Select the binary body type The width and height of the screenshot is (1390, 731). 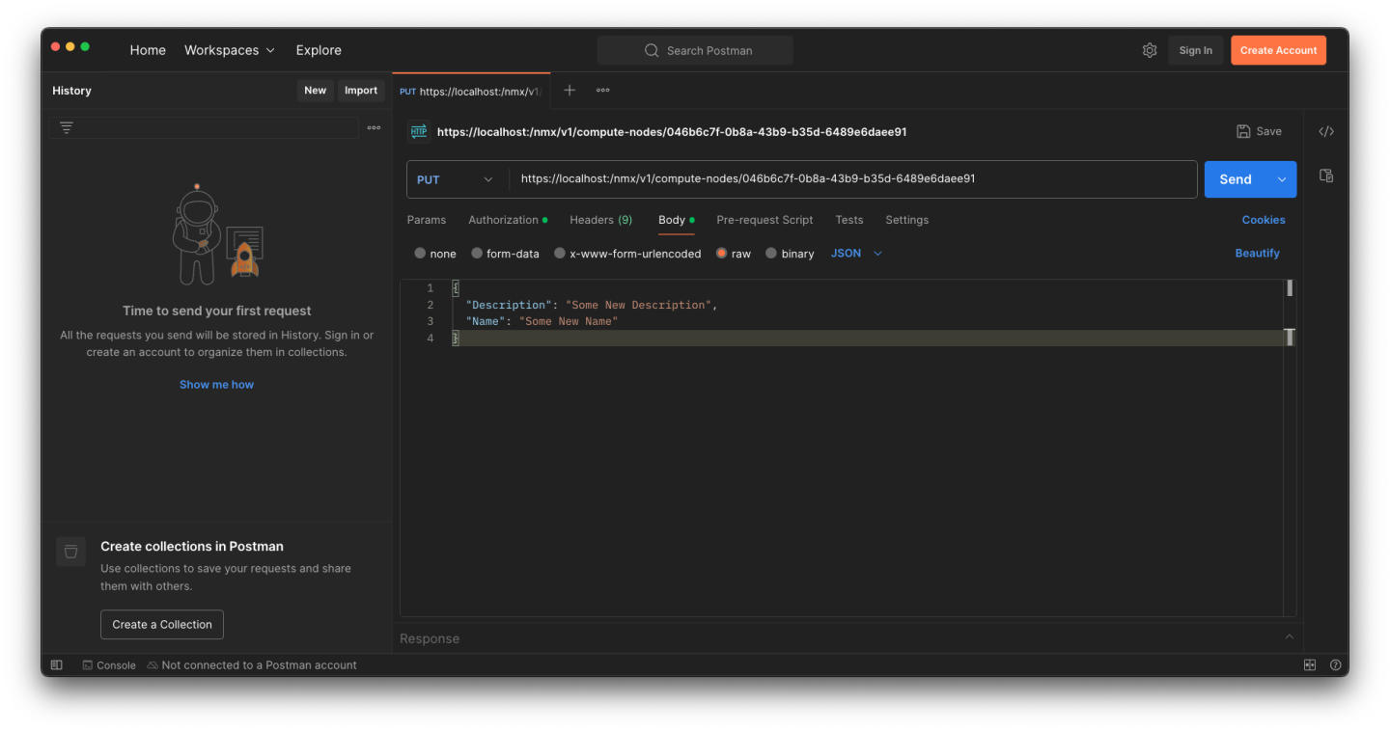790,253
